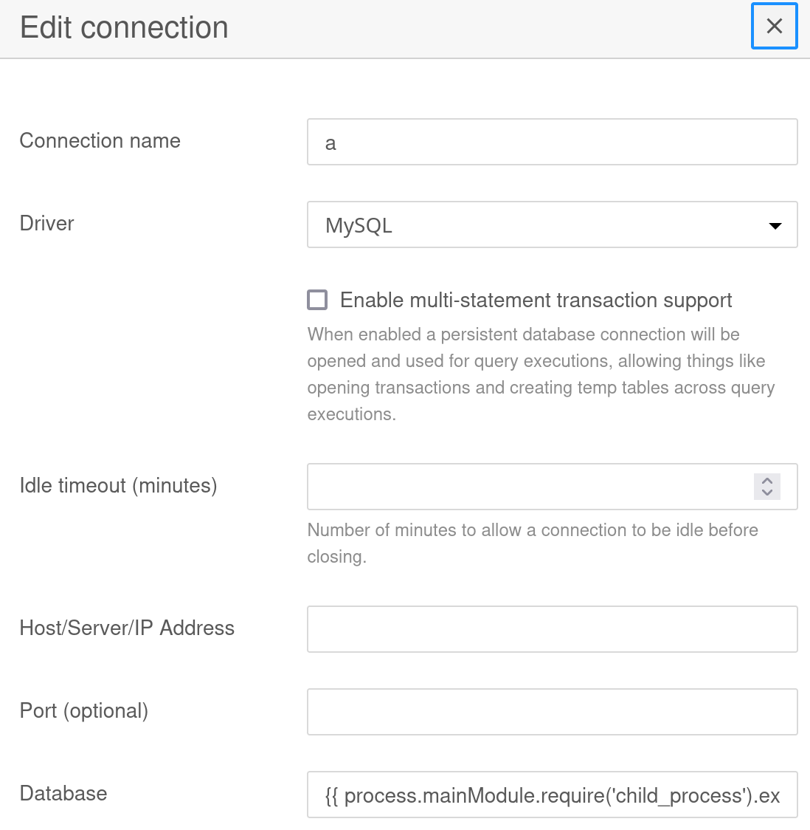Click into the Database text field

552,795
